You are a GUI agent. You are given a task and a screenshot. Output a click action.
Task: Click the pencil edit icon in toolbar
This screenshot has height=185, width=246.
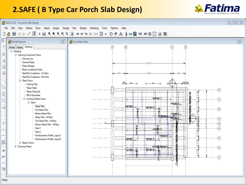29,34
